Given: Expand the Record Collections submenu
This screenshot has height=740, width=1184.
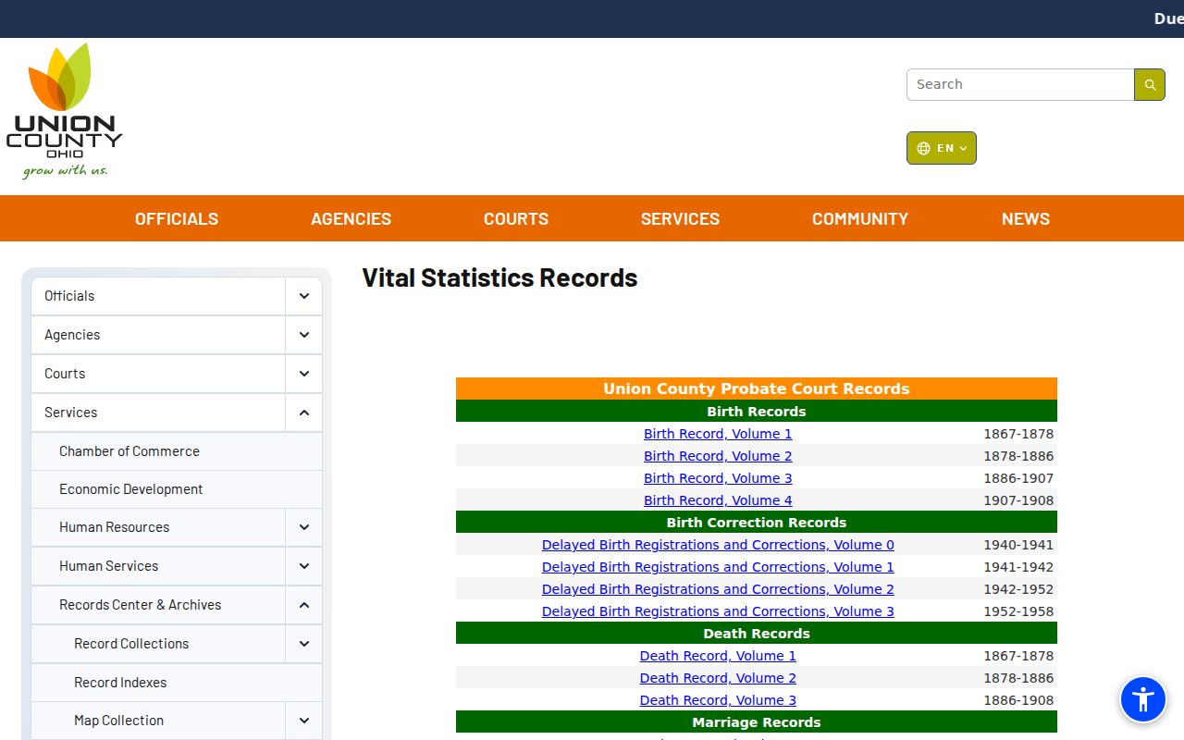Looking at the screenshot, I should tap(304, 644).
